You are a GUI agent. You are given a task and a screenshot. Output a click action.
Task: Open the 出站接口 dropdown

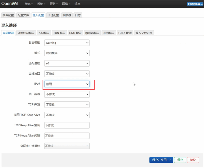pos(67,74)
